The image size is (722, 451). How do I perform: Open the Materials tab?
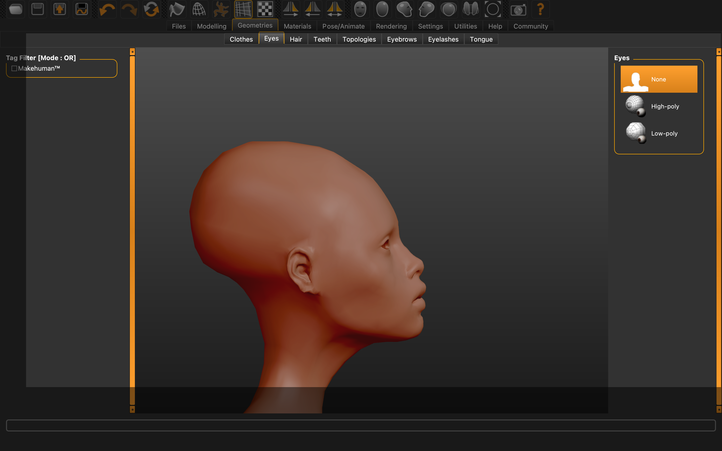click(297, 26)
